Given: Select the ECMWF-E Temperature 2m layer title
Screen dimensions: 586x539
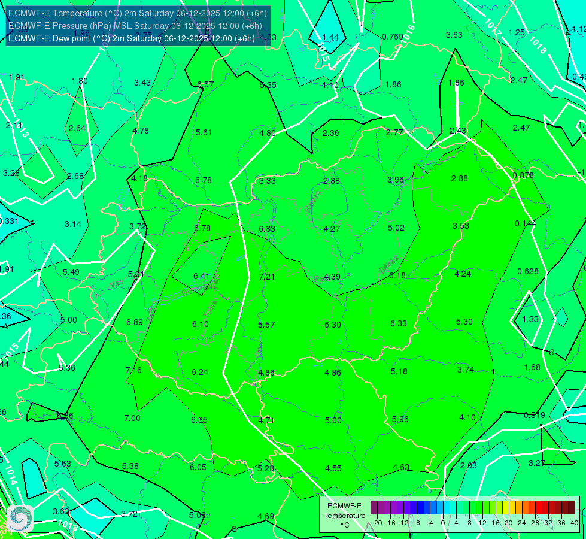Looking at the screenshot, I should click(138, 13).
